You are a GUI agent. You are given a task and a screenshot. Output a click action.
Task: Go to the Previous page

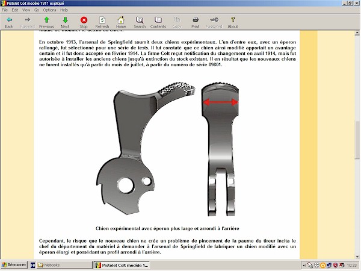coord(46,22)
